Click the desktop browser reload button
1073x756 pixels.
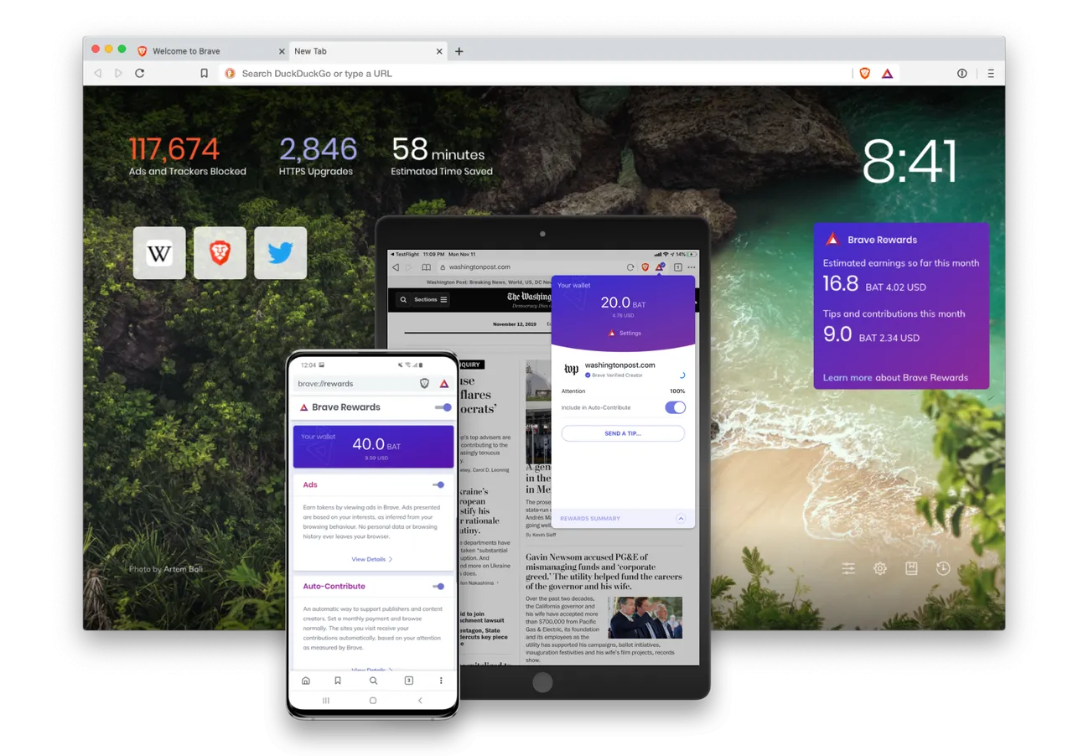coord(140,73)
